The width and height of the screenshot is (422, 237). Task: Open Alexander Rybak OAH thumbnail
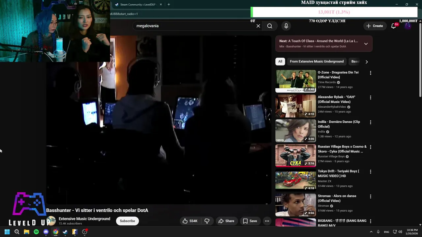coord(296,106)
